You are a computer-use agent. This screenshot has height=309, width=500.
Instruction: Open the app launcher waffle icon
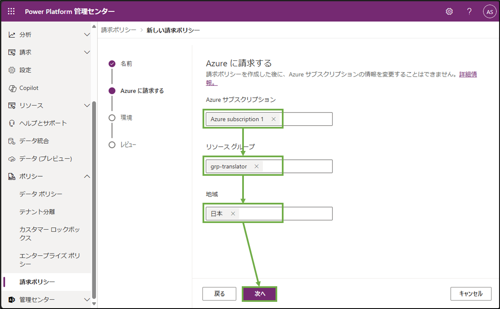tap(11, 11)
